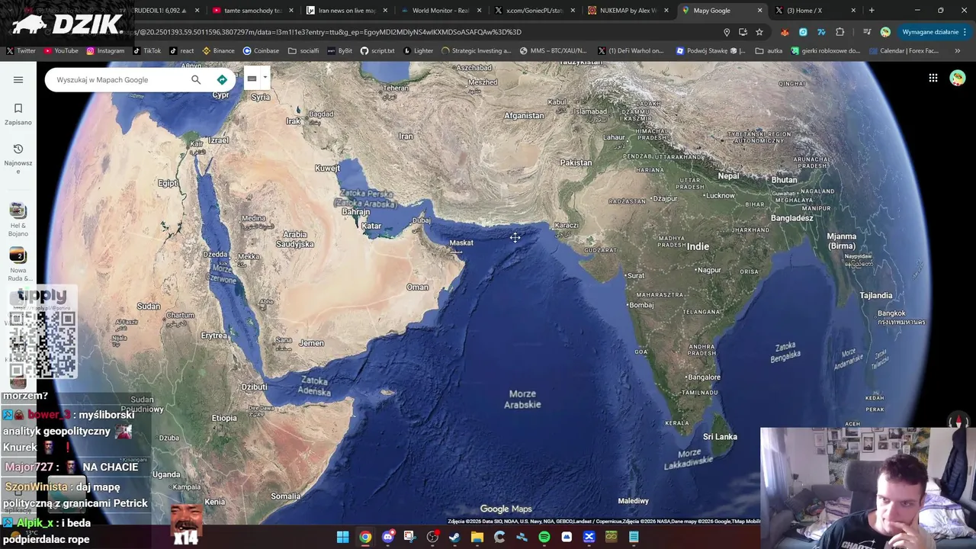Open the Windows Start menu
Screen dimensions: 976x549
pos(343,537)
